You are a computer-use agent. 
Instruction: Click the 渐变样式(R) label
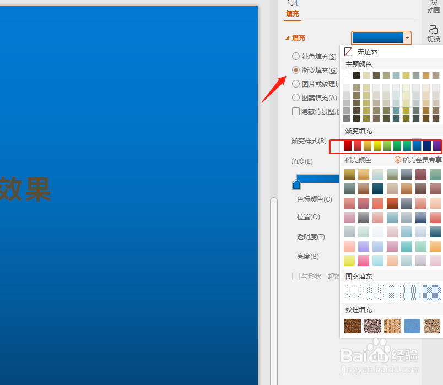tap(309, 140)
